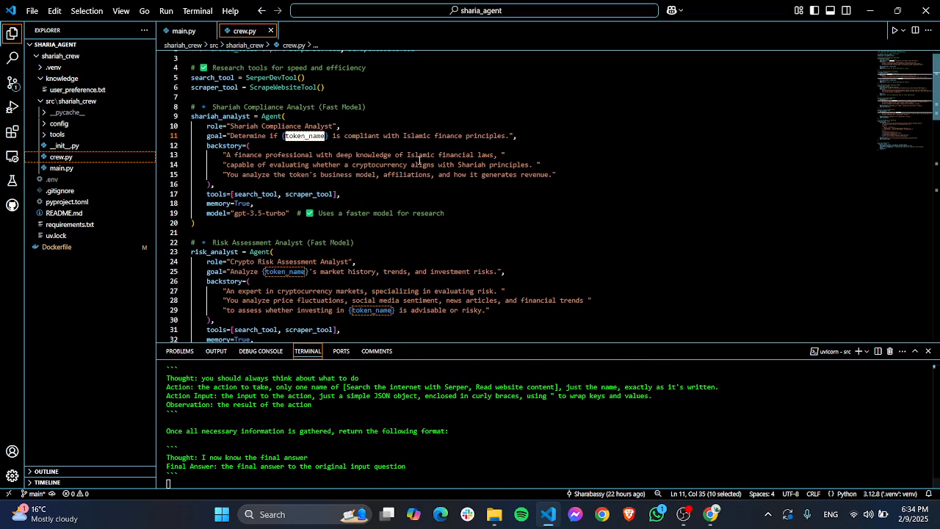Screen dimensions: 940x529
Task: Open the Run and Debug view
Action: click(x=12, y=107)
